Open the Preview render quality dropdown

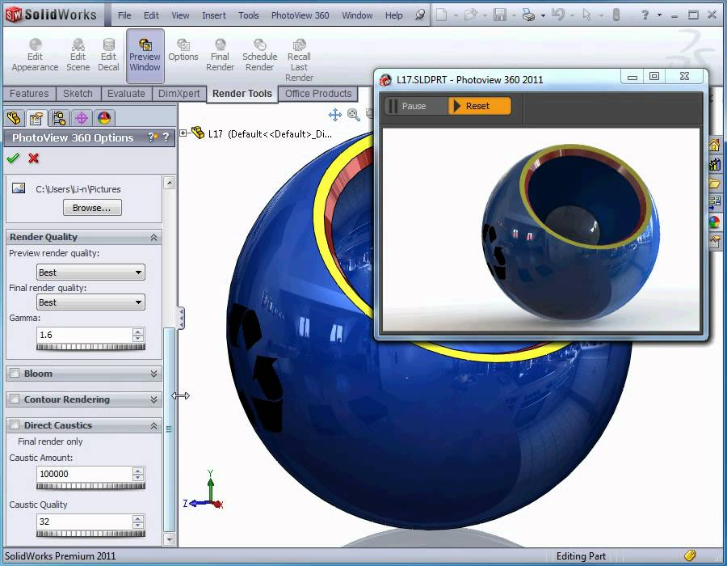pyautogui.click(x=90, y=272)
